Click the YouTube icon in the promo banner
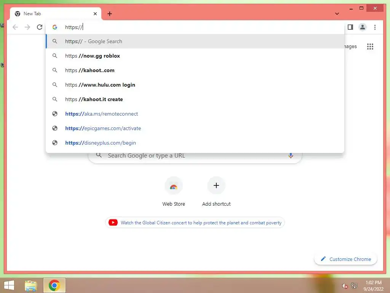 [113, 222]
